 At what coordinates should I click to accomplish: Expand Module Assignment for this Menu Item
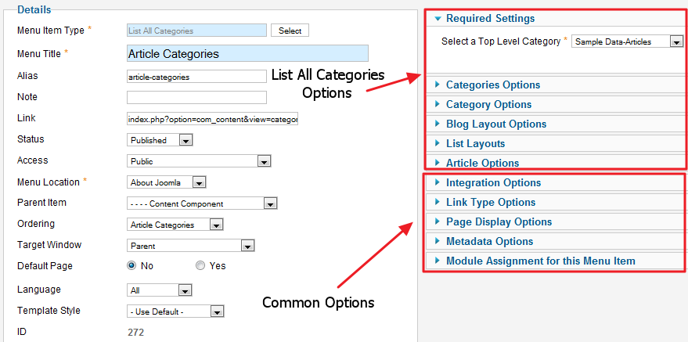coord(540,261)
